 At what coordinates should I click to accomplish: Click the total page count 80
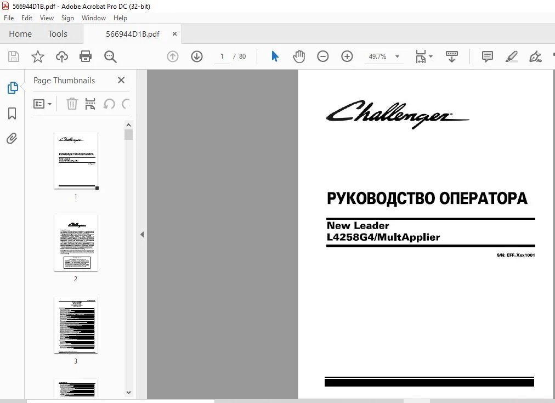tap(242, 56)
